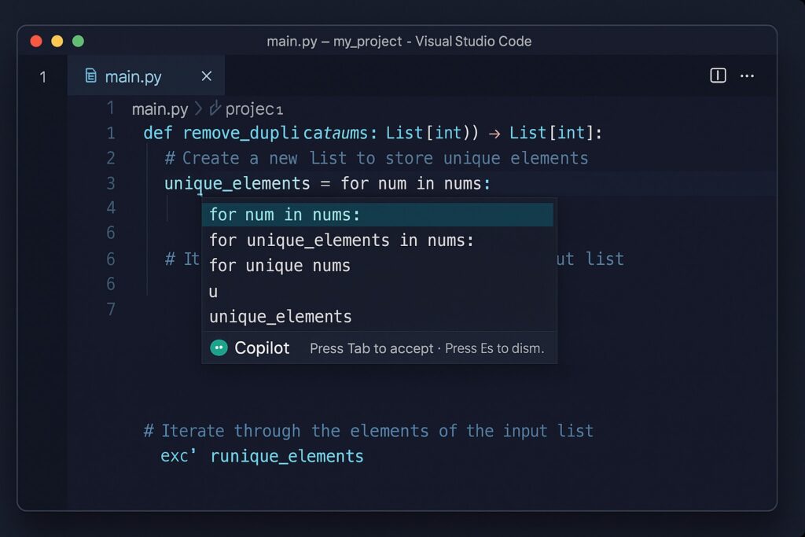The image size is (805, 537).
Task: Click the 'List[int]:' return type annotation
Action: click(x=556, y=133)
